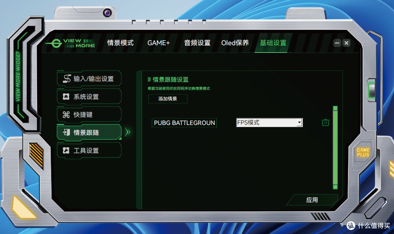This screenshot has height=234, width=394.
Task: Click the double chevron next to 情景跟随
Action: tap(128, 132)
